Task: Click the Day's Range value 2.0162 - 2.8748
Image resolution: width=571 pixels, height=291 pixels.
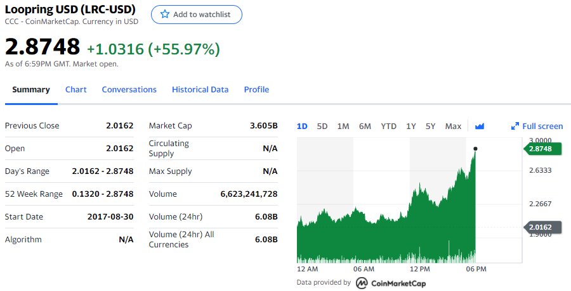Action: (x=103, y=171)
